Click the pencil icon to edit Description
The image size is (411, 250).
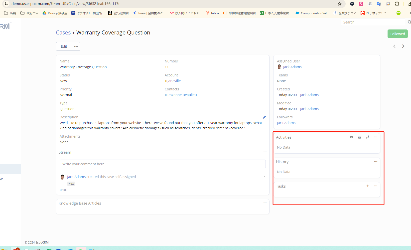pos(264,117)
